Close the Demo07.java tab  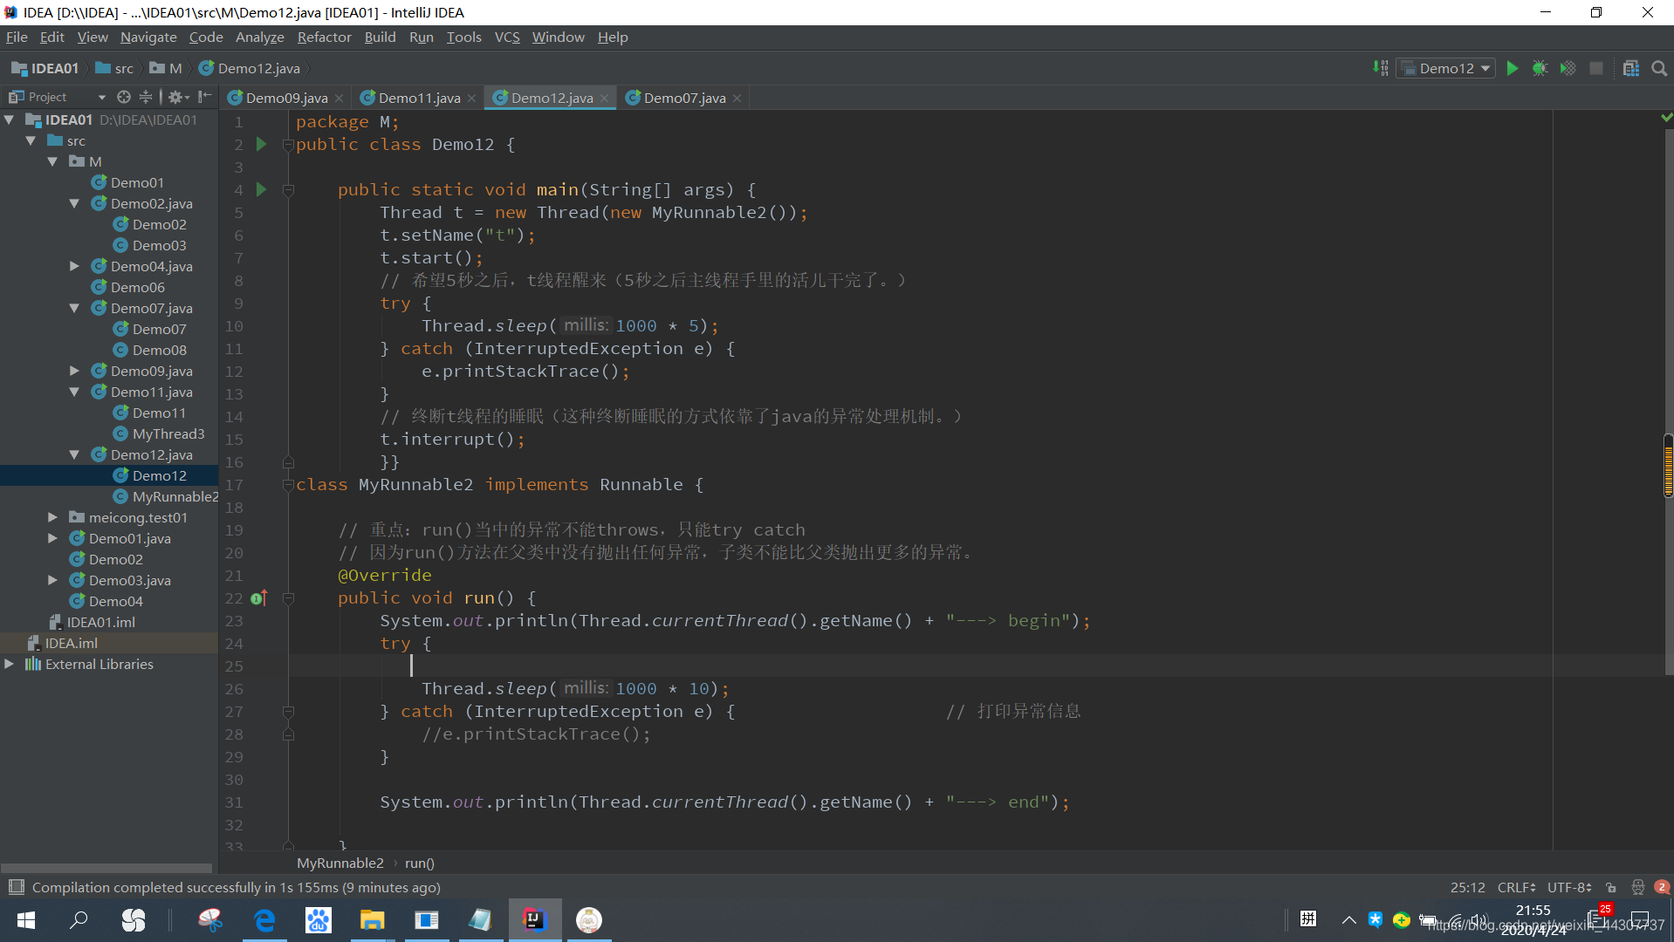738,99
